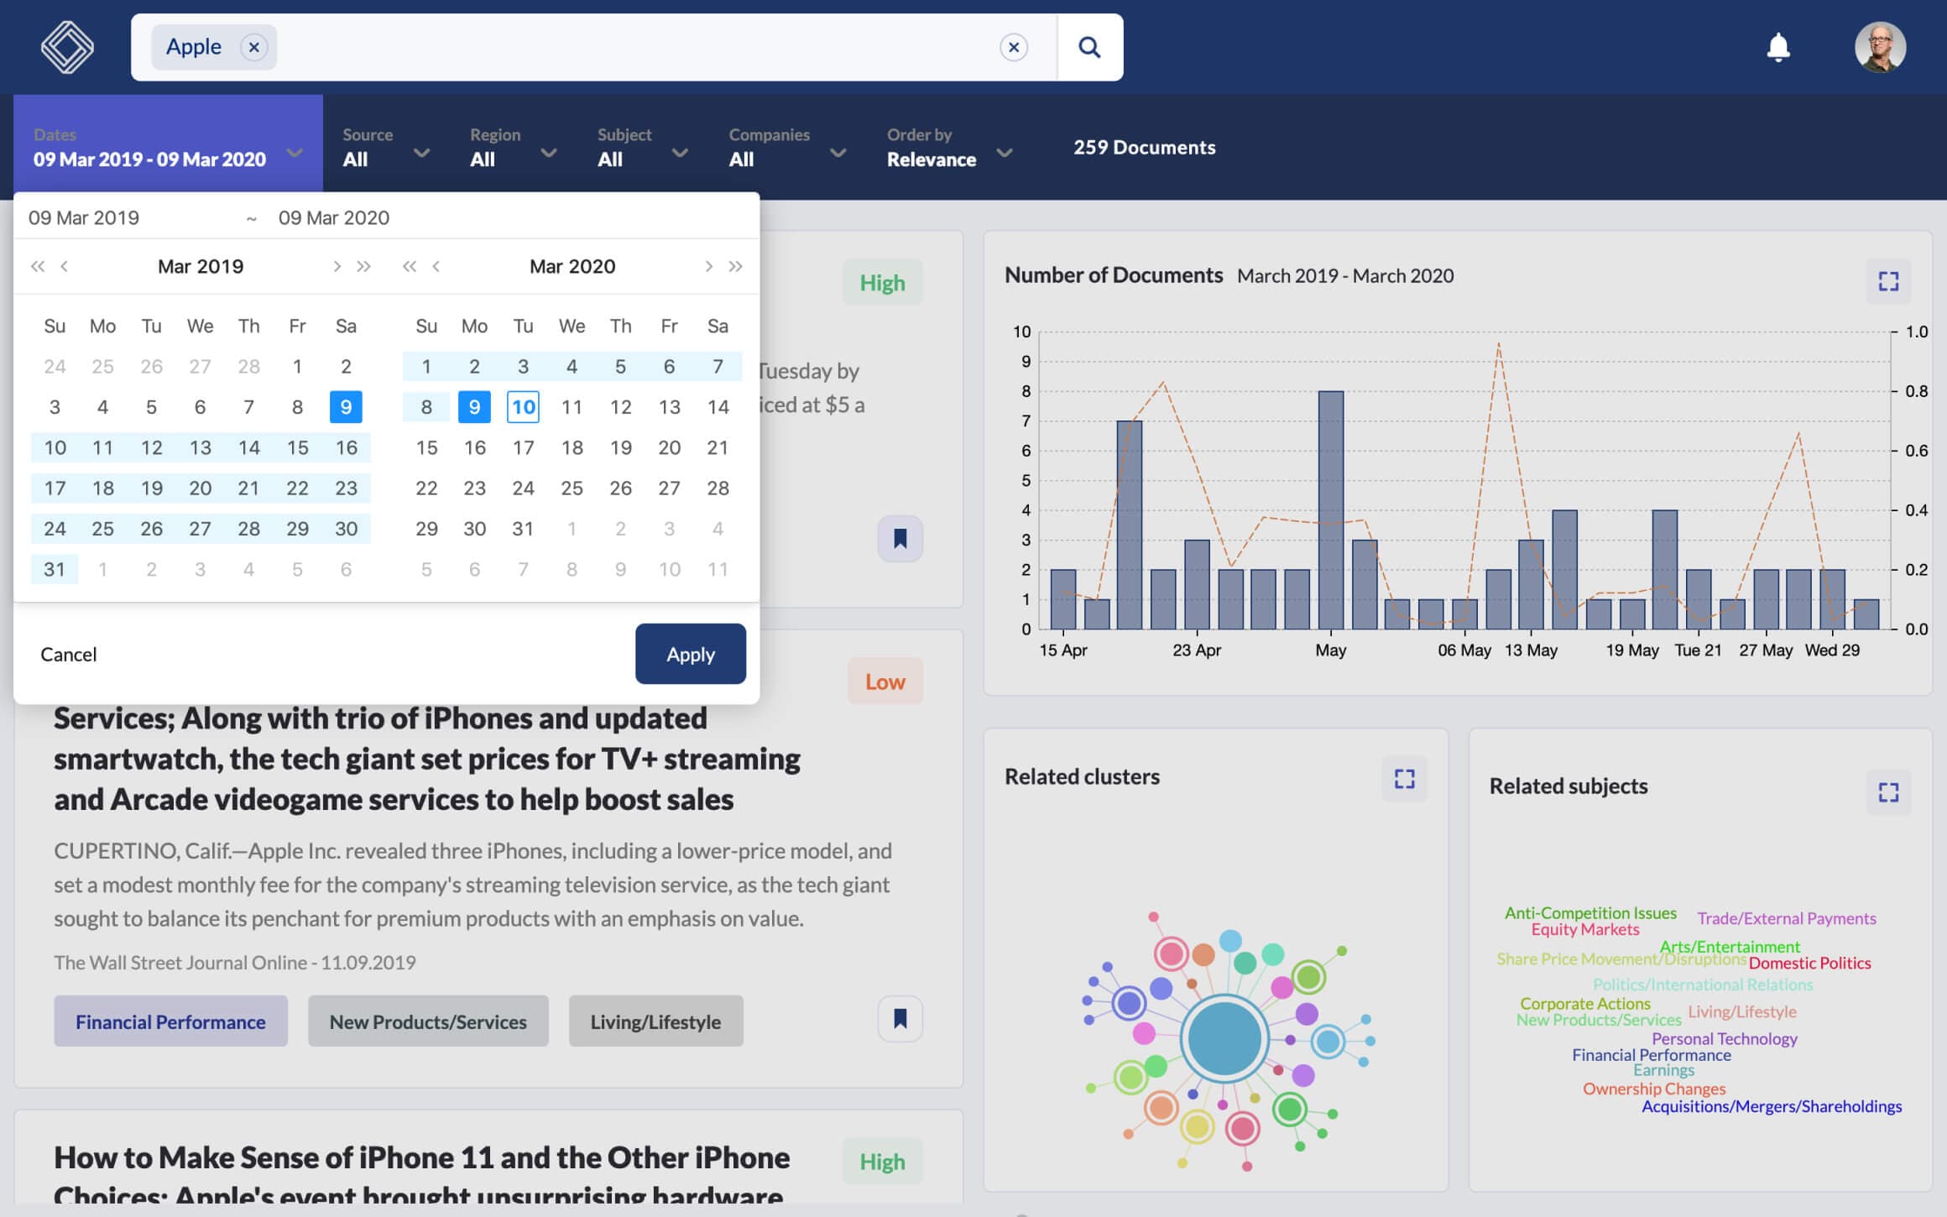This screenshot has width=1947, height=1217.
Task: Toggle the bookmark on the top High article
Action: click(x=899, y=539)
